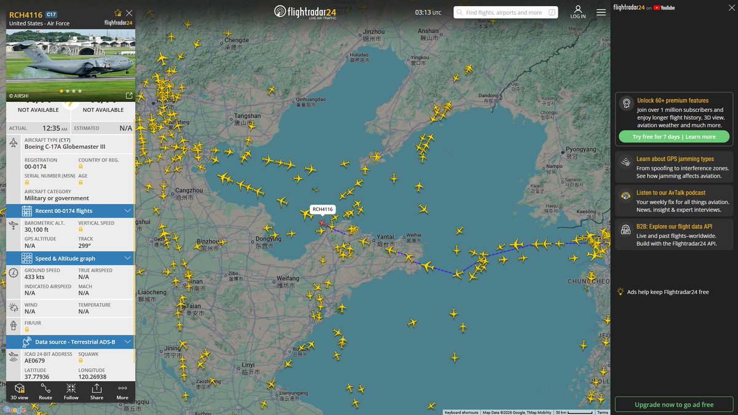Click the C17 aircraft type badge
The height and width of the screenshot is (415, 738).
click(x=51, y=14)
